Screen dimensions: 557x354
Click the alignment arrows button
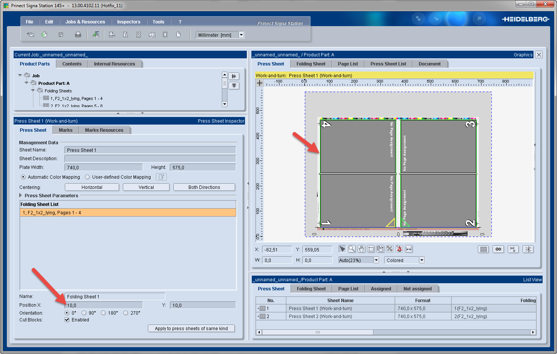click(528, 249)
